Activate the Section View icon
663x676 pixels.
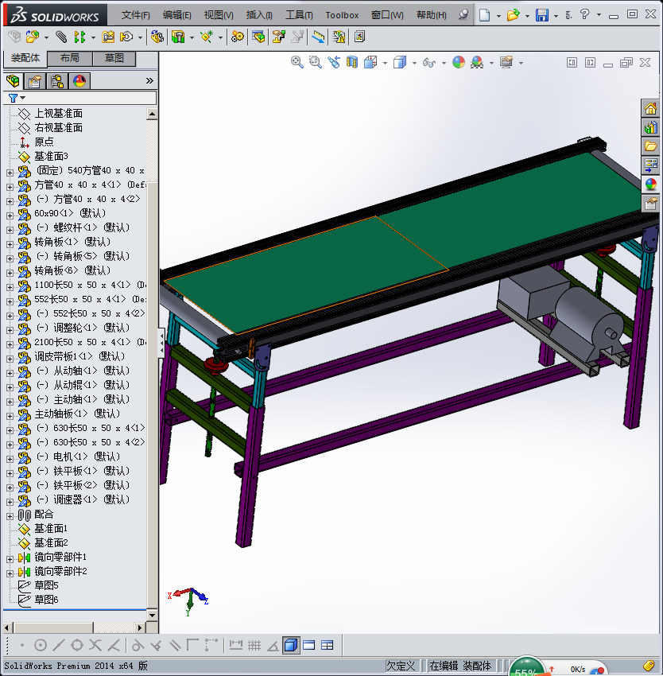pos(352,63)
